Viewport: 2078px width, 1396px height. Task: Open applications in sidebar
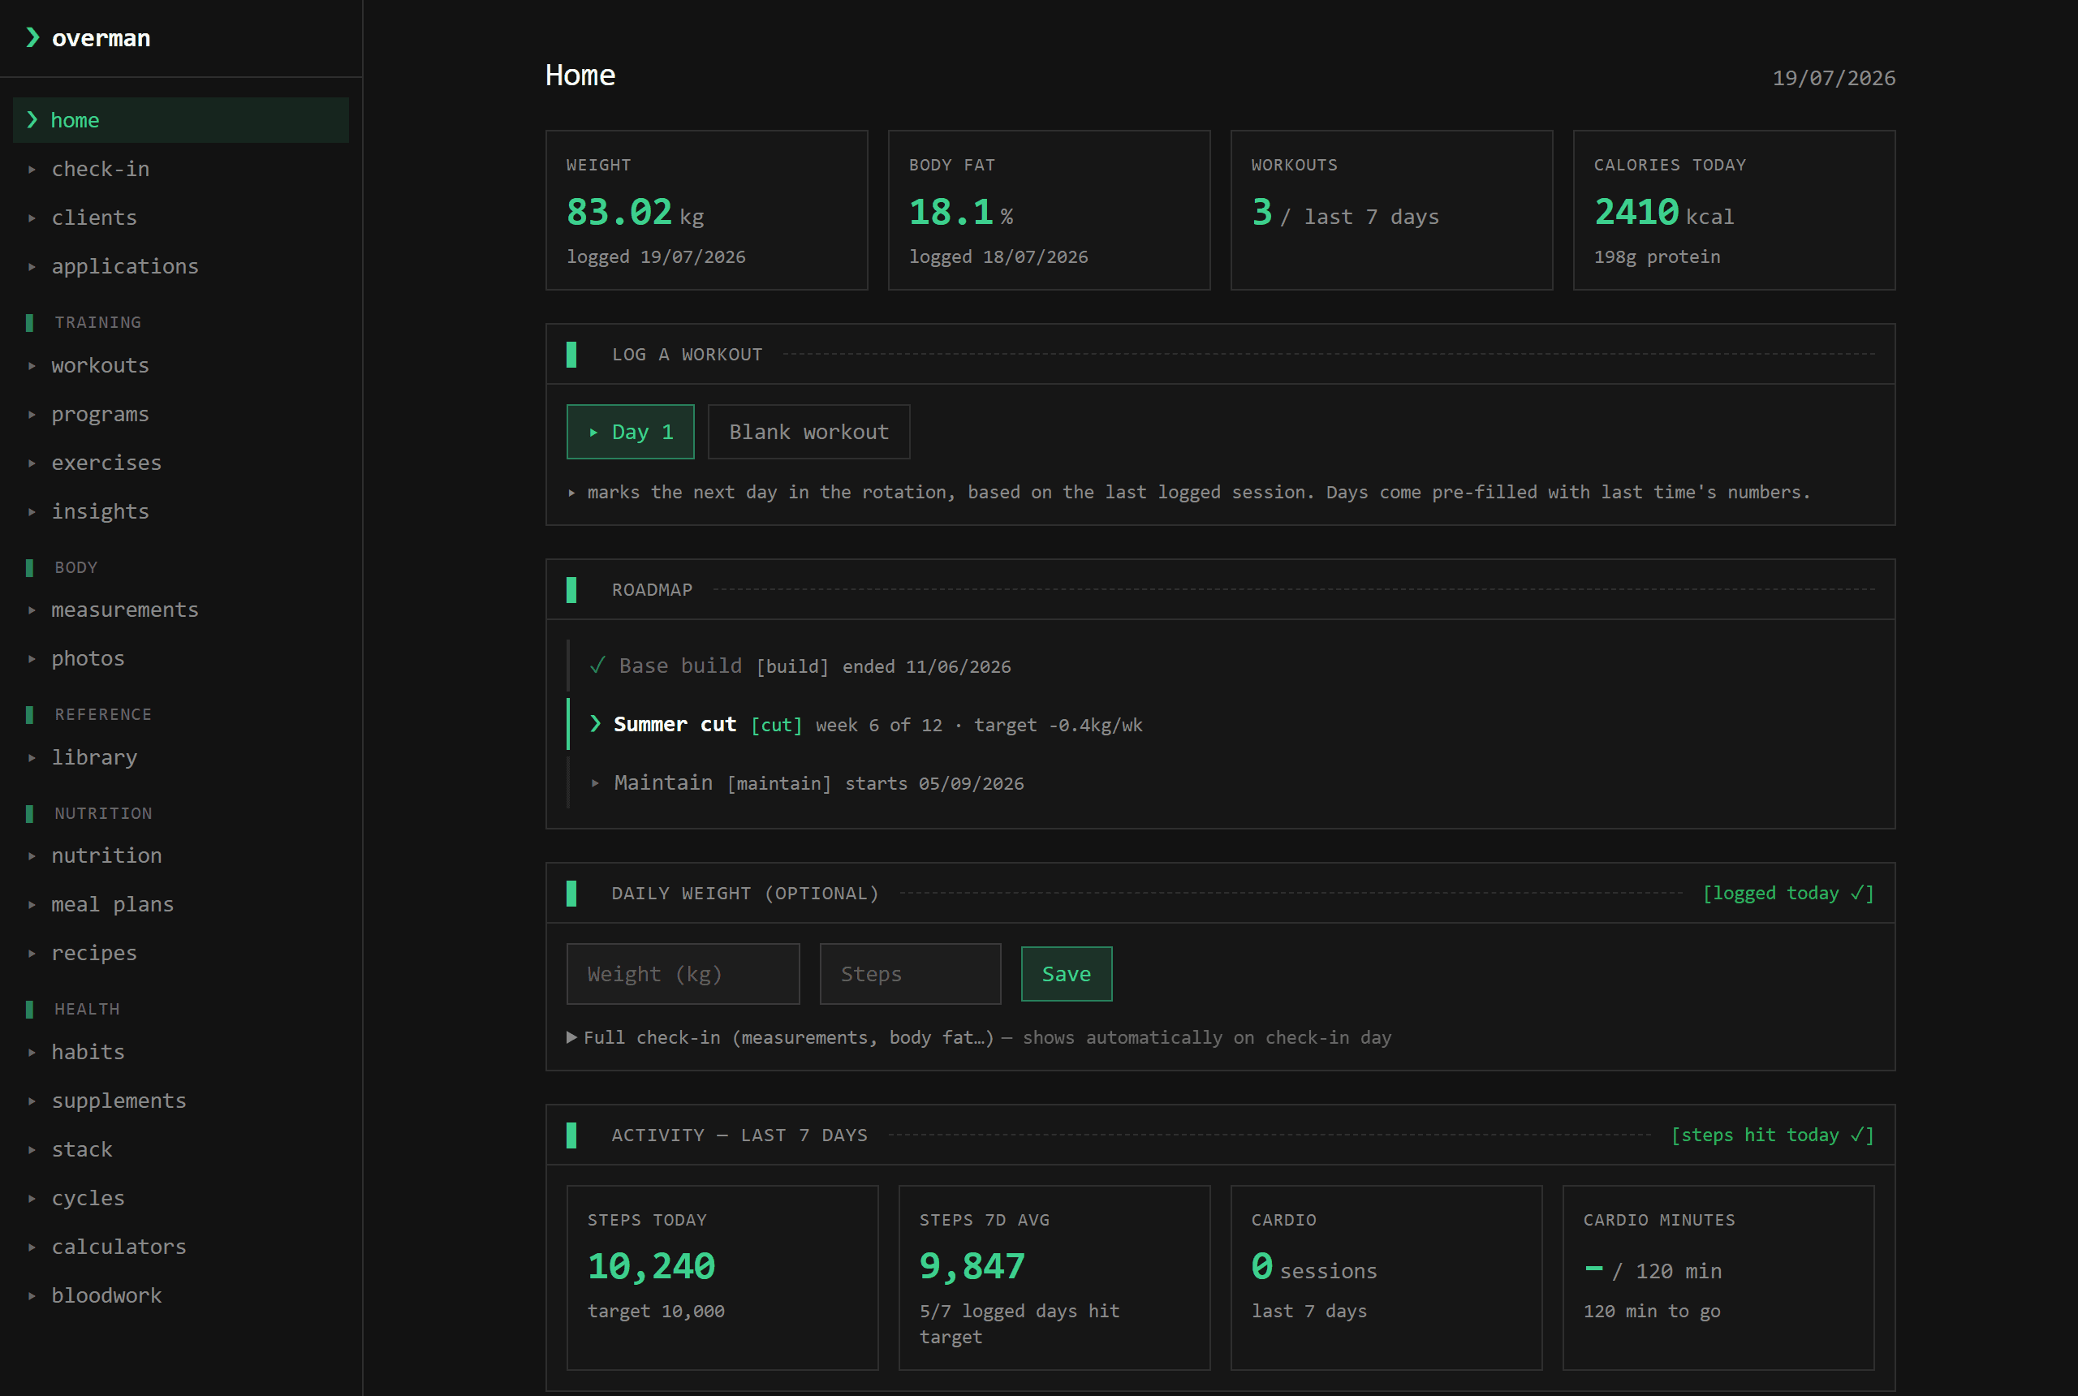[x=181, y=266]
